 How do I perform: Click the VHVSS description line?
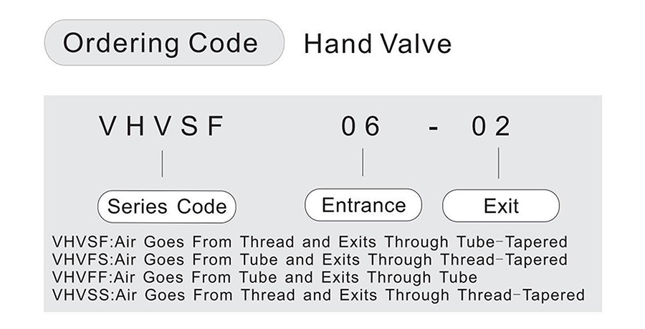pyautogui.click(x=318, y=295)
